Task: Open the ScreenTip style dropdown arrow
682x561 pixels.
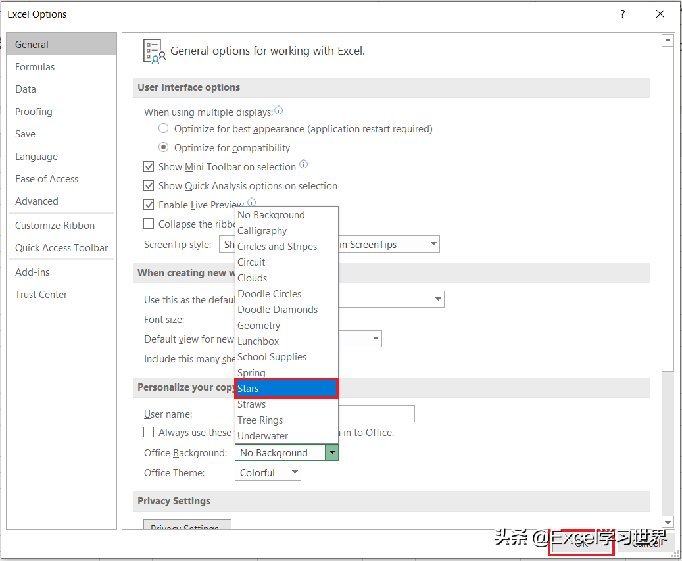Action: click(433, 244)
